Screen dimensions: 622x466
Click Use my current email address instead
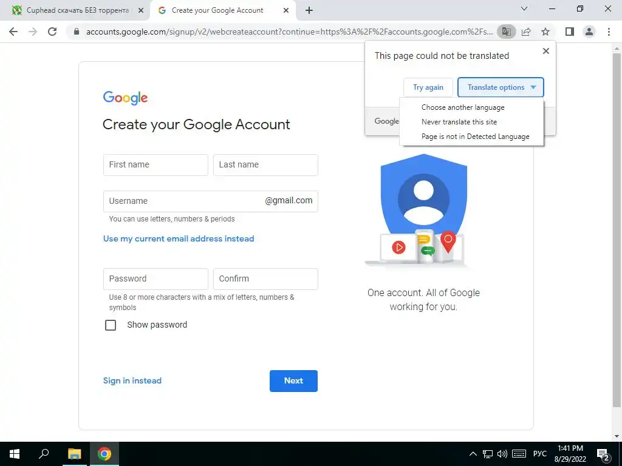tap(179, 238)
